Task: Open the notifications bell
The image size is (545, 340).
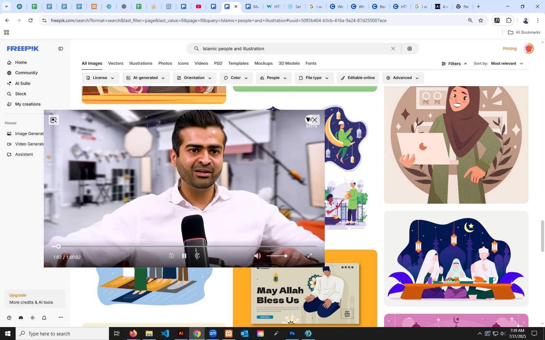Action: (44, 318)
